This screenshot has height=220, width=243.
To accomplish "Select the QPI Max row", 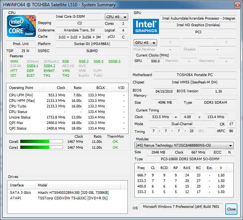I will (x=67, y=123).
